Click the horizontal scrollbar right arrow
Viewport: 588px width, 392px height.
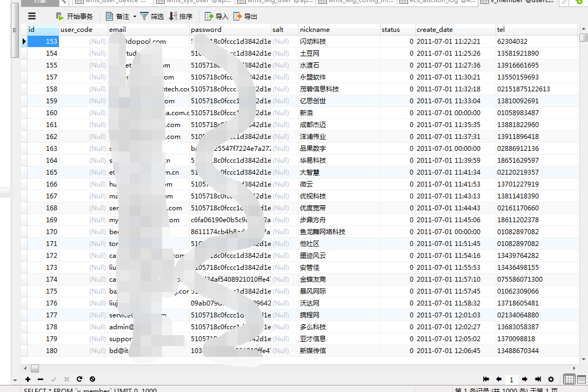(574, 368)
